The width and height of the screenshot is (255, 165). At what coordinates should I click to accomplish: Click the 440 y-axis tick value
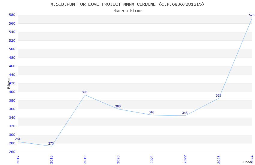click(x=12, y=75)
